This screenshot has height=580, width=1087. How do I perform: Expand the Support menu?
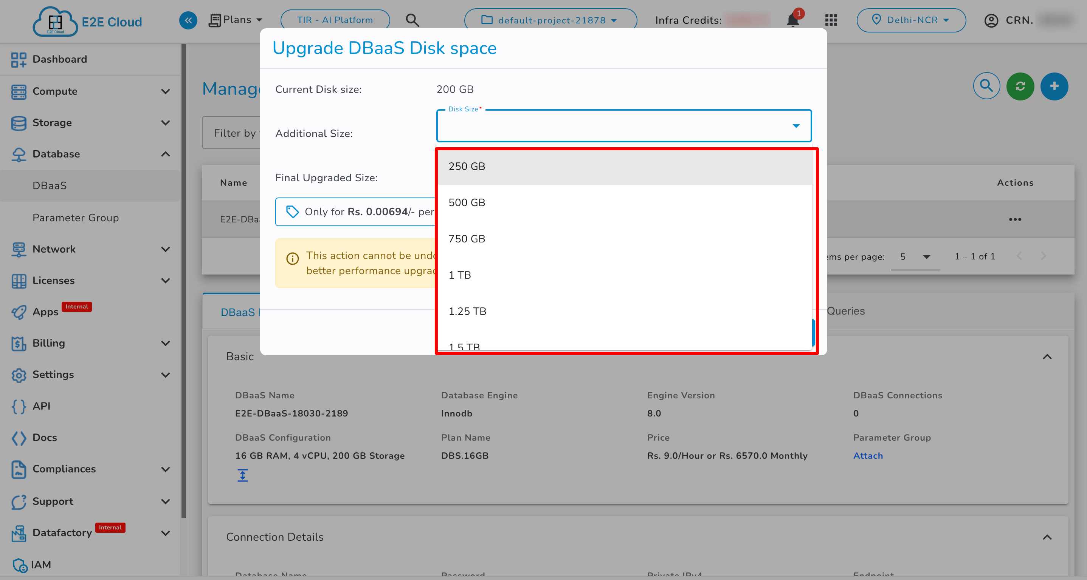click(x=166, y=501)
